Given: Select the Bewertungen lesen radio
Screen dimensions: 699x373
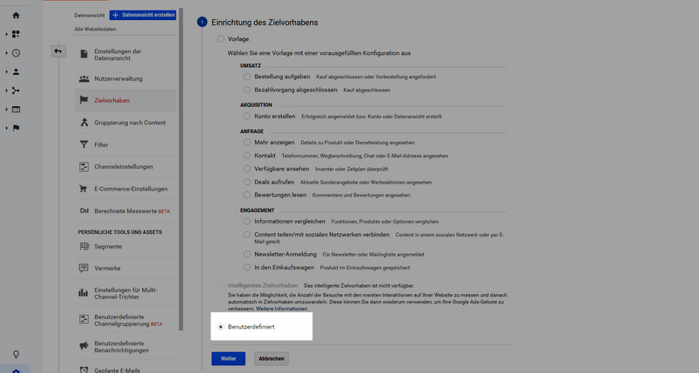Looking at the screenshot, I should (247, 195).
